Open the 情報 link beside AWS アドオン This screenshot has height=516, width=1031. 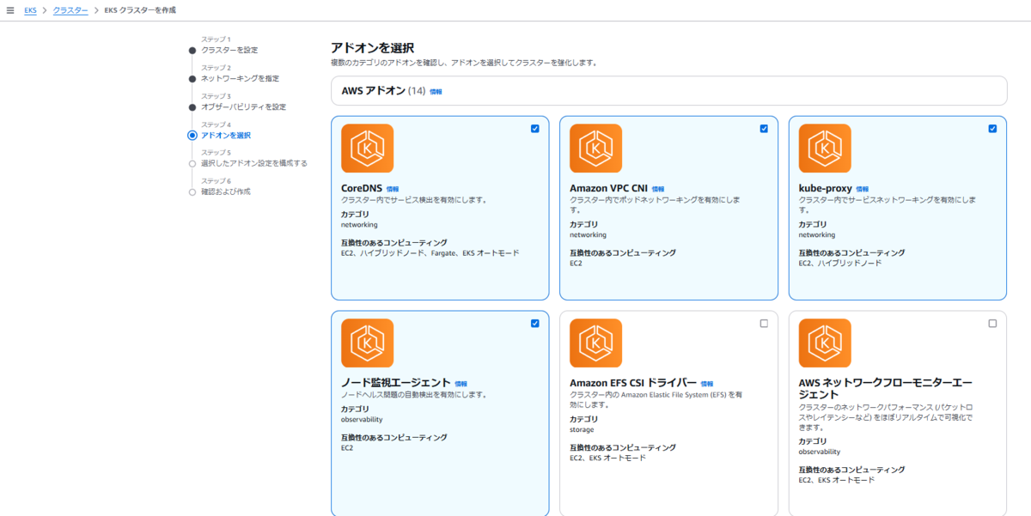(436, 91)
